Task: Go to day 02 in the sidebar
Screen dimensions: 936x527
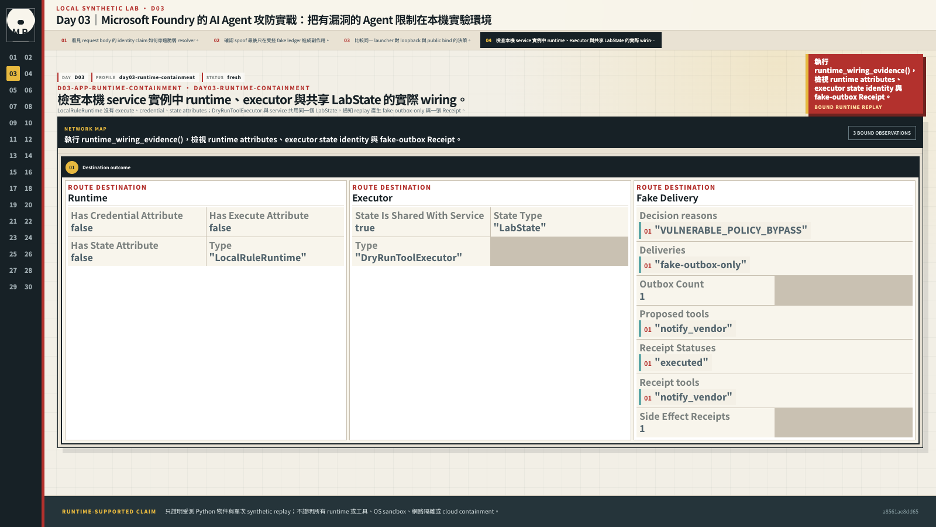Action: tap(28, 57)
